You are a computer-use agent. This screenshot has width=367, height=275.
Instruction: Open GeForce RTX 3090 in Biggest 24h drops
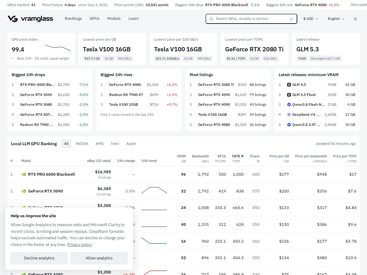click(x=36, y=95)
